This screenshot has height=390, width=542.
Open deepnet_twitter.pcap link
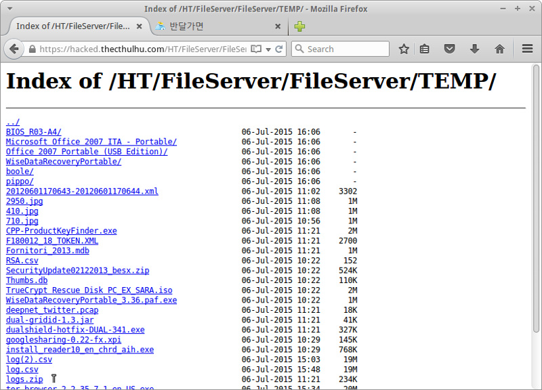point(52,310)
